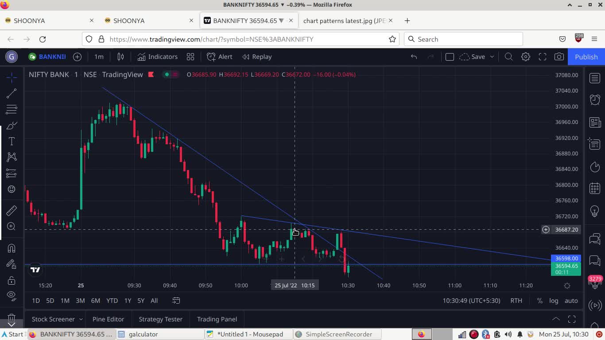Image resolution: width=605 pixels, height=340 pixels.
Task: Open chart settings gear
Action: 526,57
